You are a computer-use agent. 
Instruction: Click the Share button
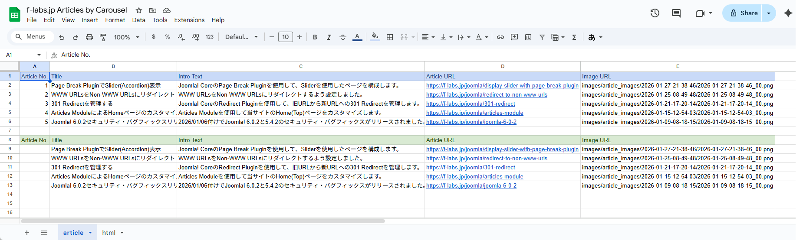click(x=744, y=13)
